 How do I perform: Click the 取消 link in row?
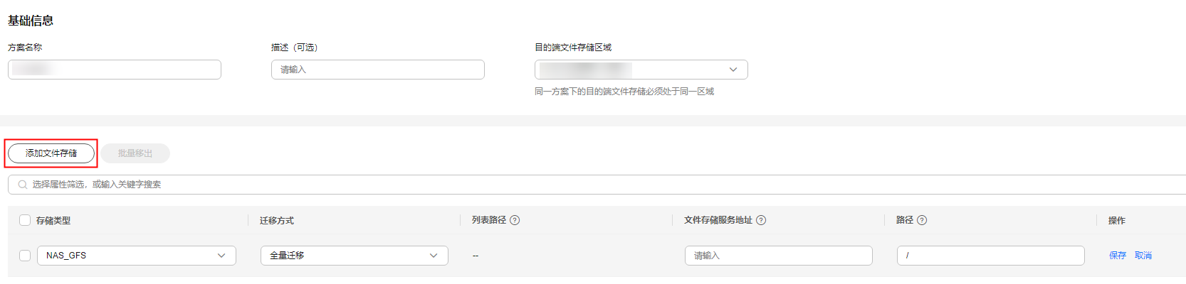1143,256
